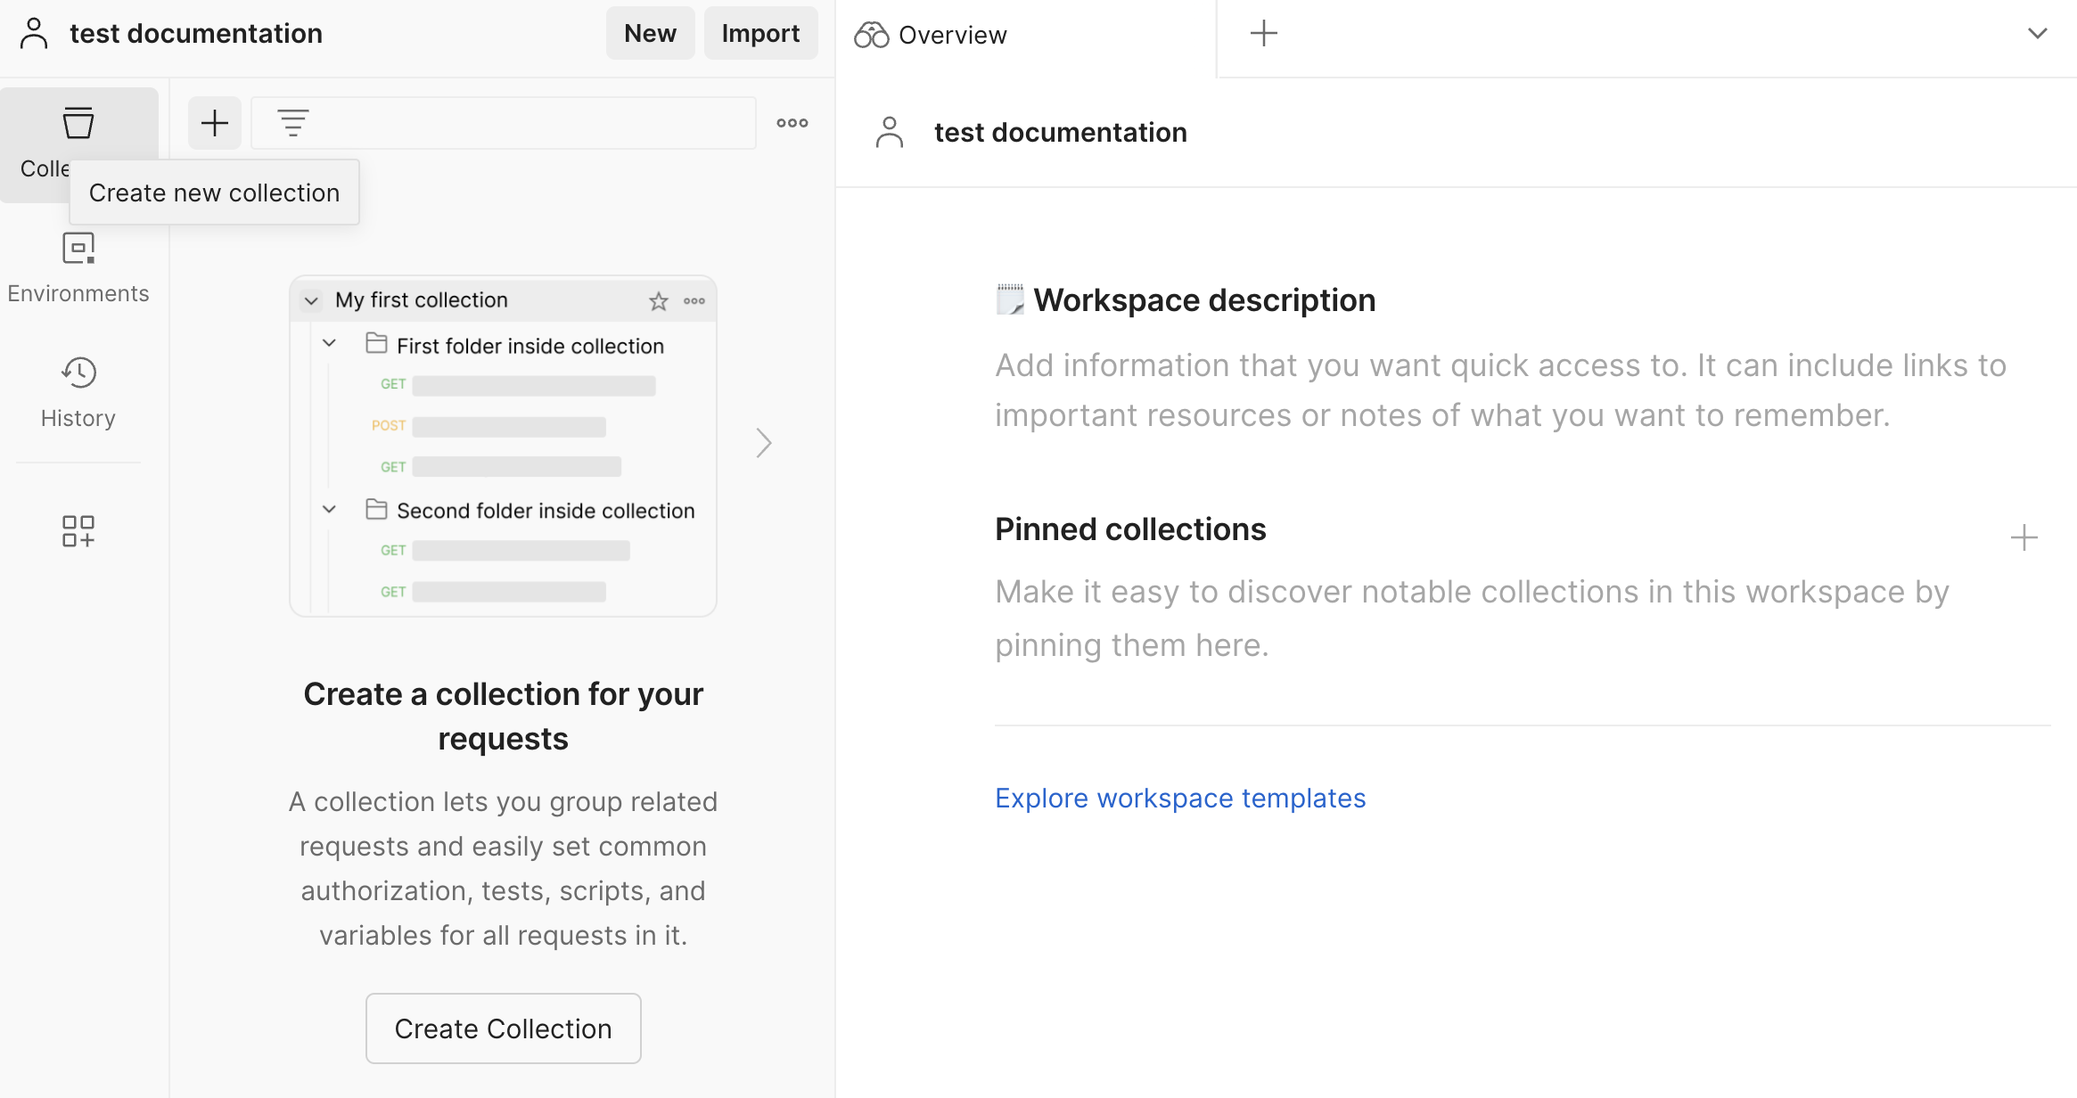
Task: Collapse the My first collection chevron
Action: [311, 301]
